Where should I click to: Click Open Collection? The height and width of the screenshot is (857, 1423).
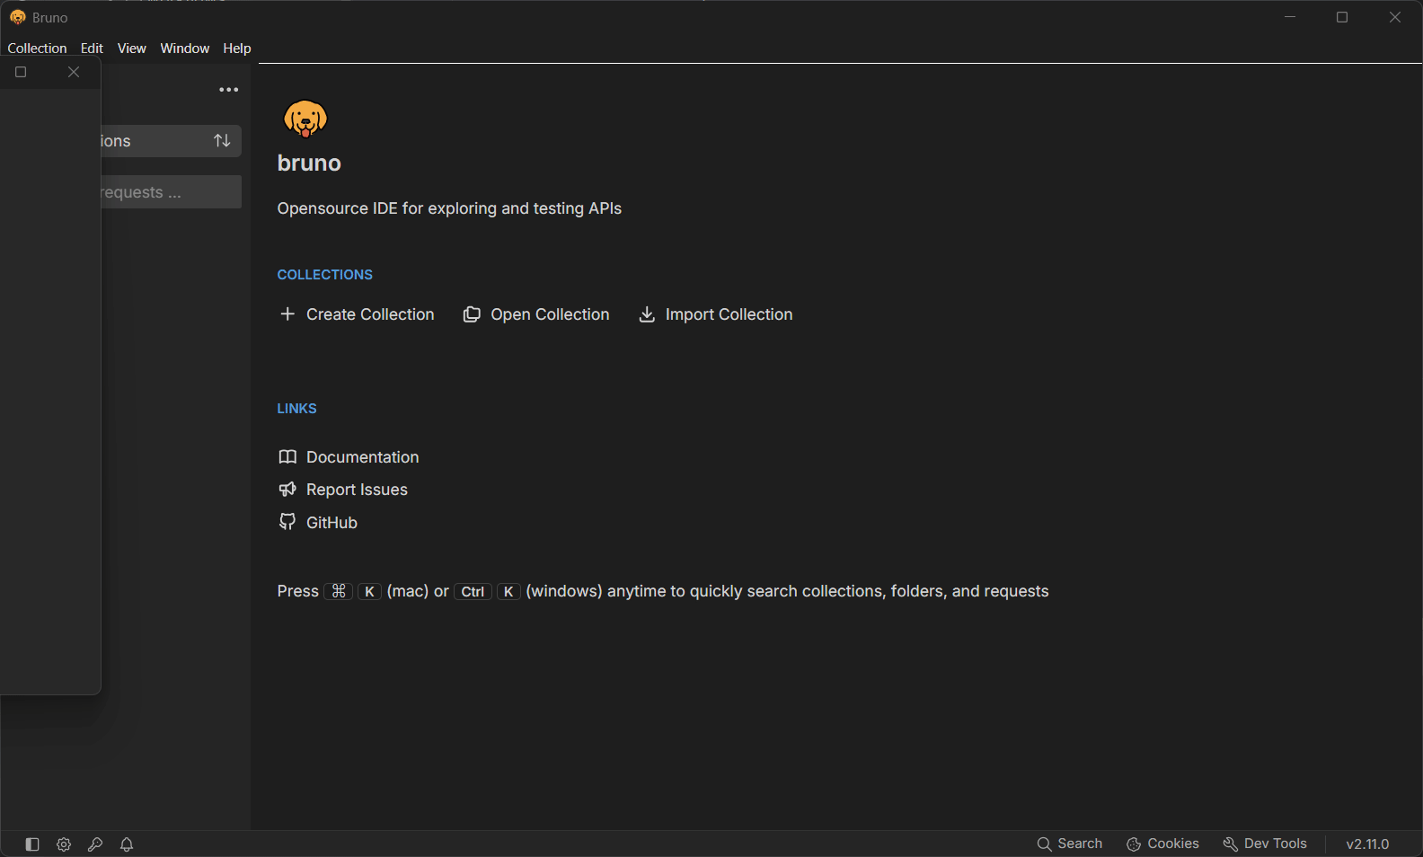click(x=536, y=314)
